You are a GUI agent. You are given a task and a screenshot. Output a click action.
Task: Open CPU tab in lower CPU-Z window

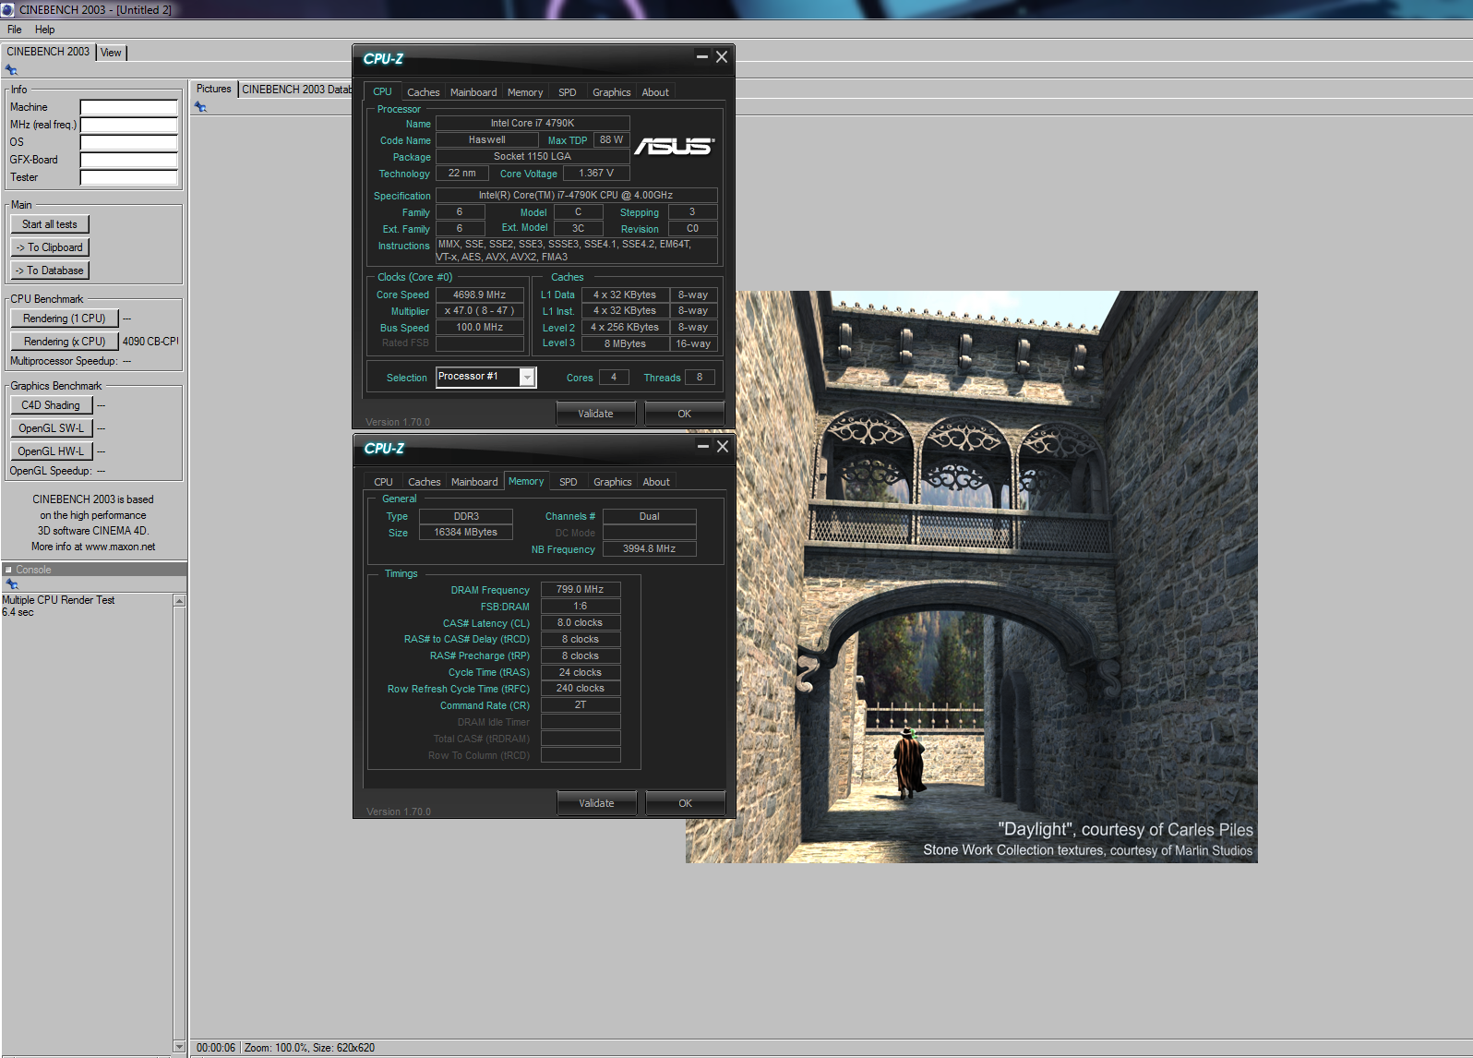point(383,482)
